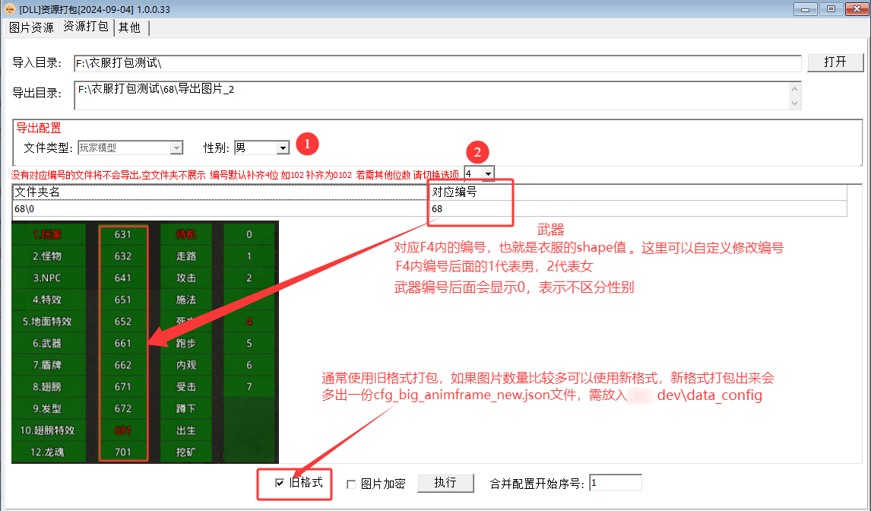Click the 执行 button
The height and width of the screenshot is (511, 871).
coord(445,483)
